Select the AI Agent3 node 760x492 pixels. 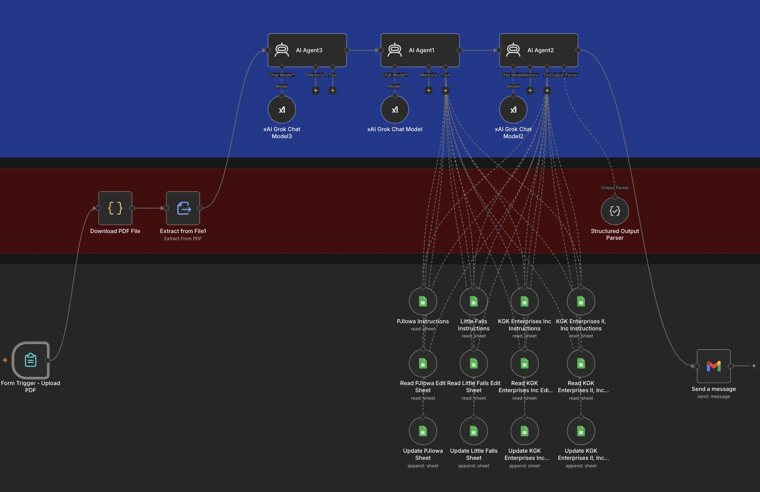point(307,50)
